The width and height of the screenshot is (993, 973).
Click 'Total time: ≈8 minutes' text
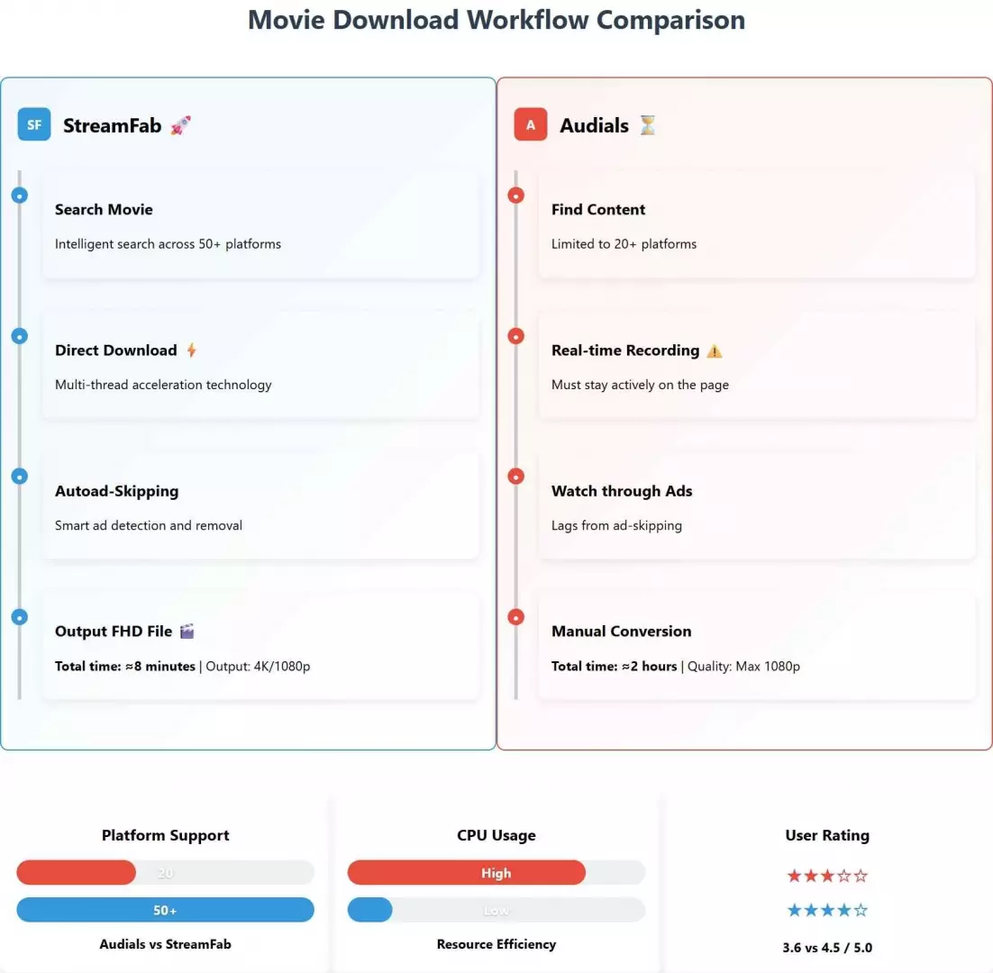124,666
